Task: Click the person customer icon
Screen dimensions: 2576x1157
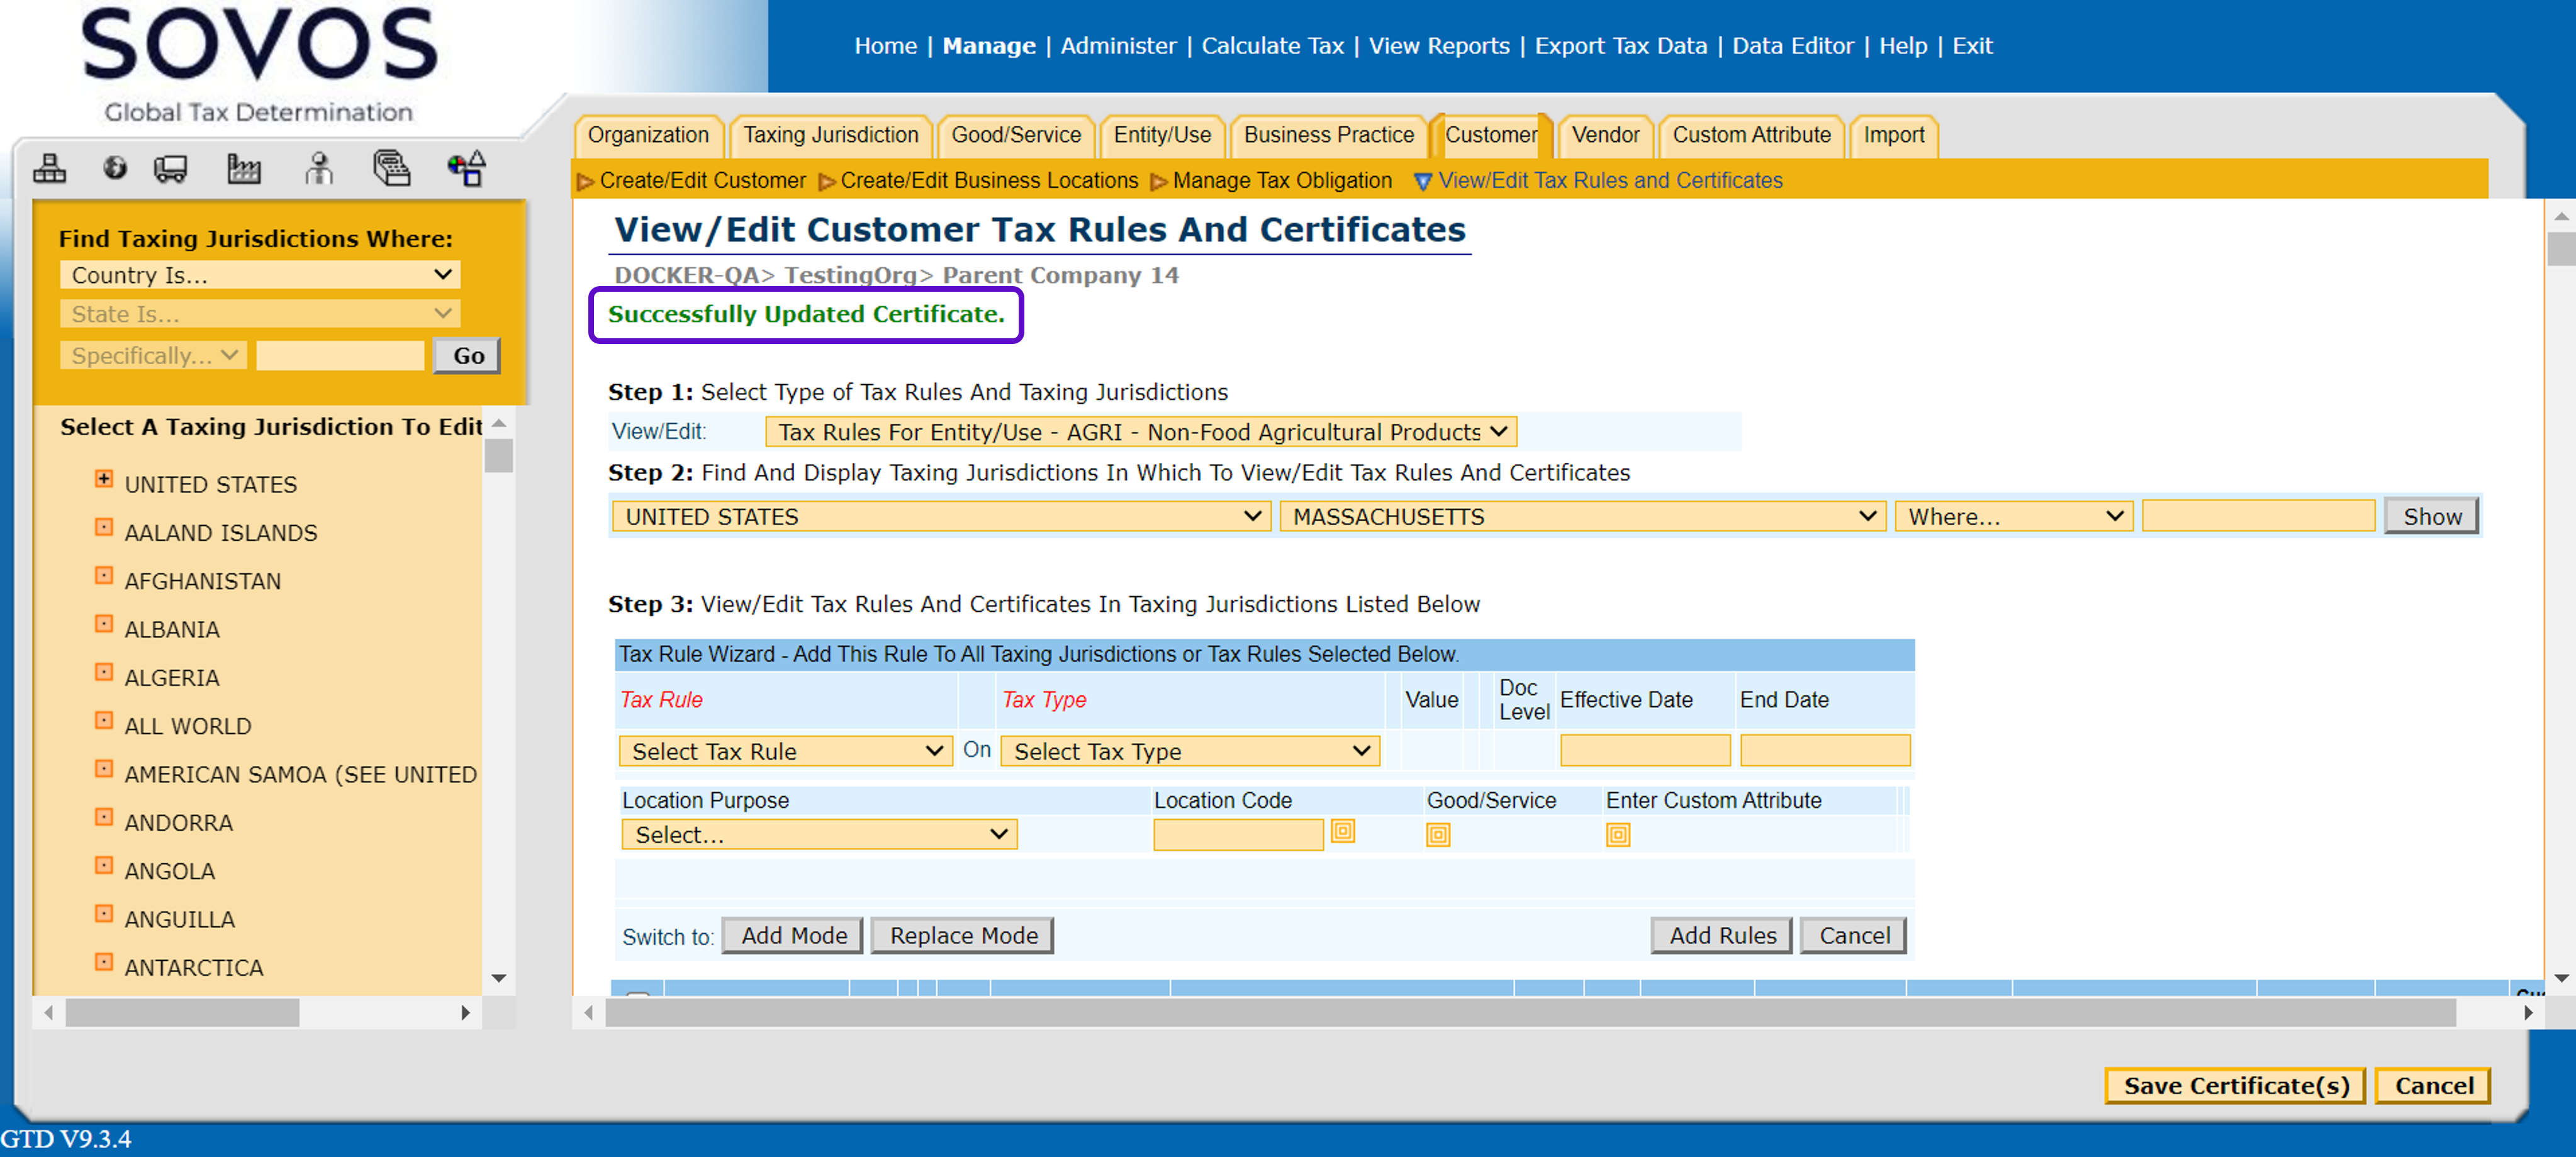Action: (x=319, y=168)
